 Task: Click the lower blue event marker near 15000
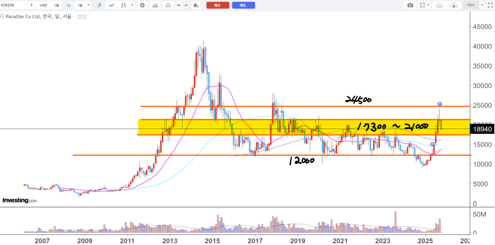433,144
